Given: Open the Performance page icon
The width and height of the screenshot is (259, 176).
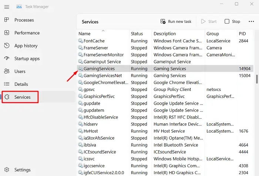Looking at the screenshot, I should (x=7, y=33).
